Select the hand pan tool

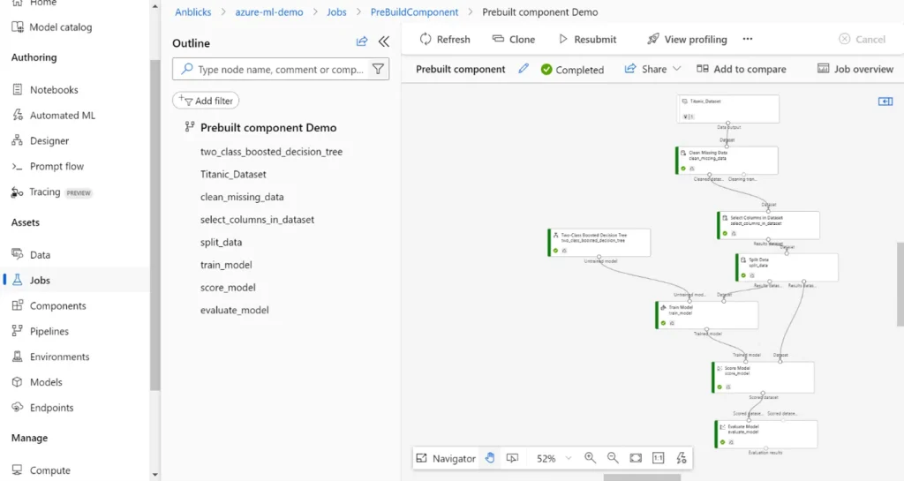[x=490, y=458]
